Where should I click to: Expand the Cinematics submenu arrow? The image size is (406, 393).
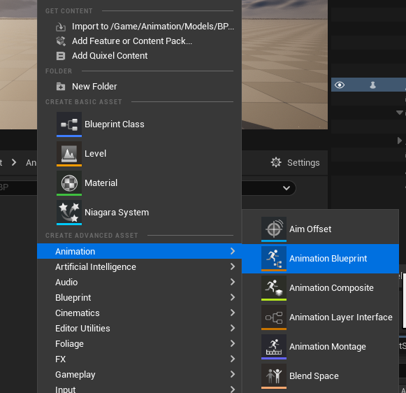(x=233, y=313)
